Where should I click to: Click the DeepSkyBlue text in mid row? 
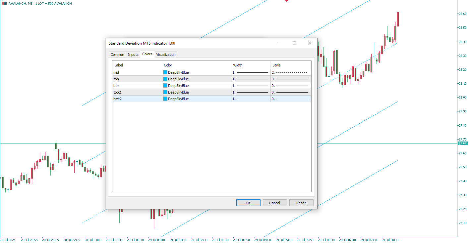(178, 72)
